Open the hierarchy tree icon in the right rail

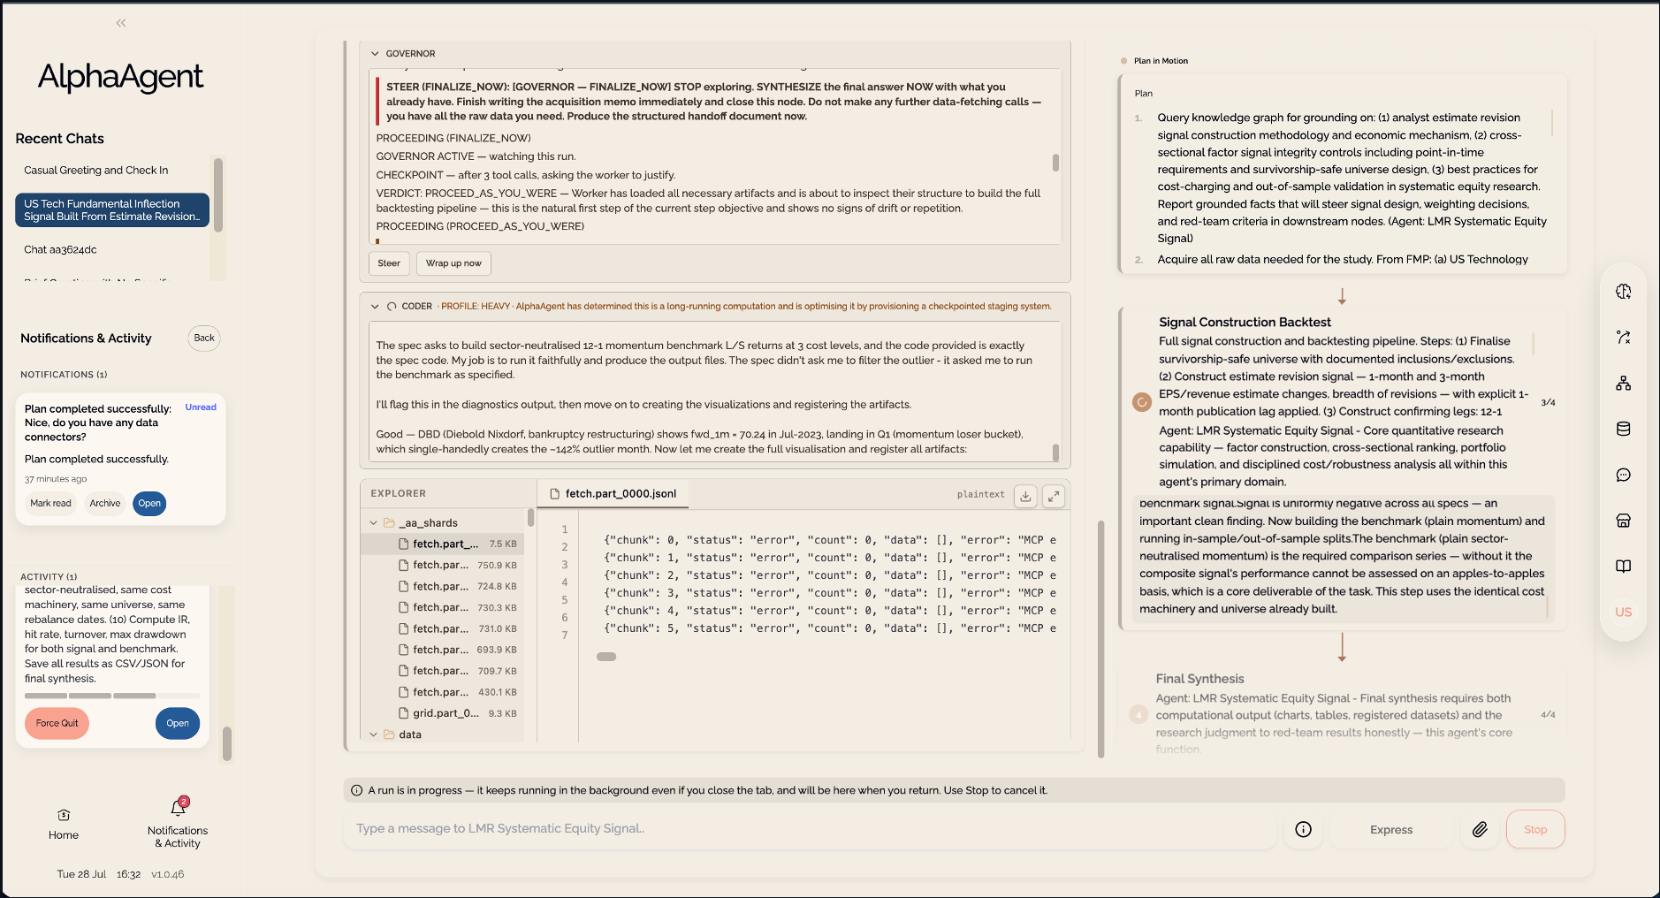[x=1623, y=384]
